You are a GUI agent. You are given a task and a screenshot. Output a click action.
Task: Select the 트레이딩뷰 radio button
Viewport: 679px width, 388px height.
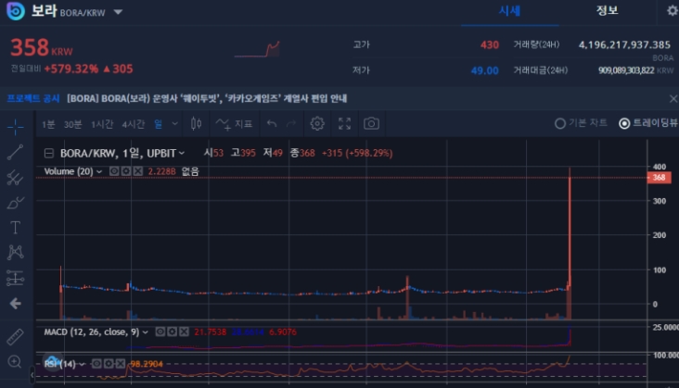[624, 123]
